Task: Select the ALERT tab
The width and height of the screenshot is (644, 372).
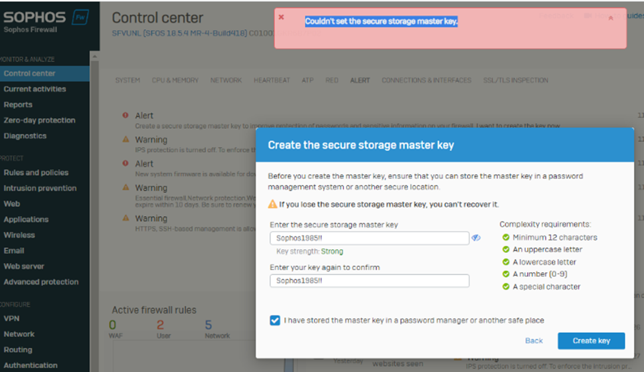Action: click(360, 80)
